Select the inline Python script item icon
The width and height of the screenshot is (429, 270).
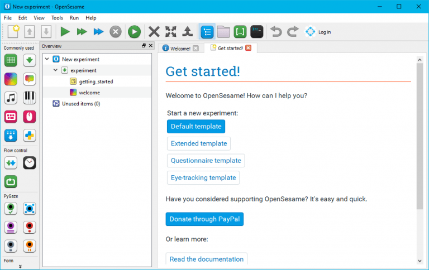[x=30, y=136]
